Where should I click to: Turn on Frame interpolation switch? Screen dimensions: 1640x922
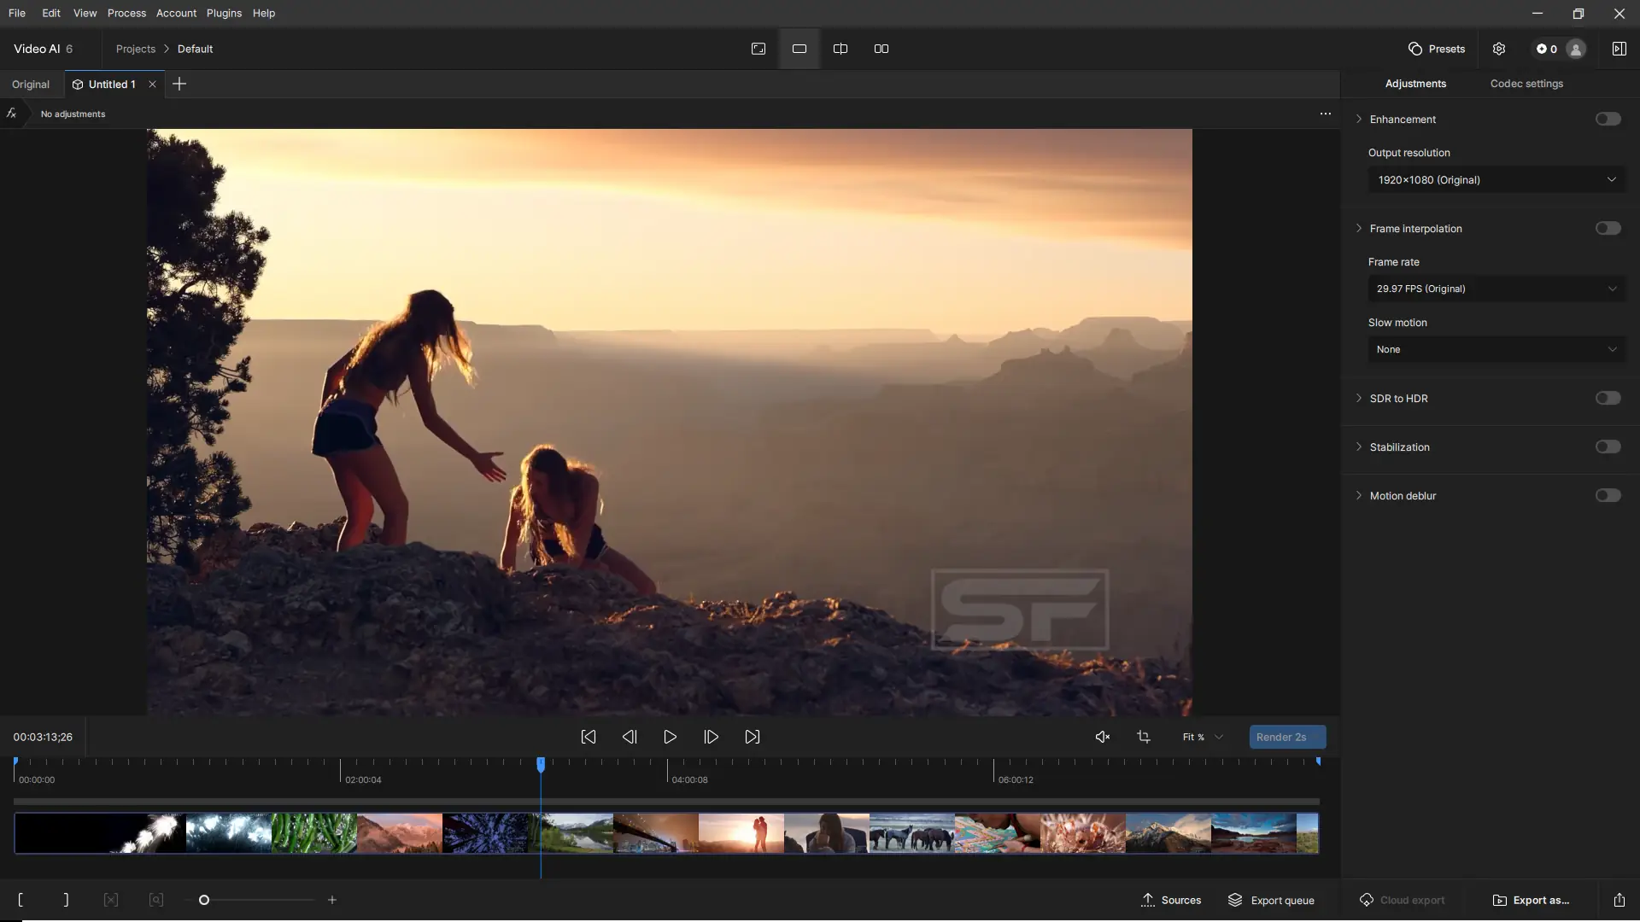pos(1608,229)
